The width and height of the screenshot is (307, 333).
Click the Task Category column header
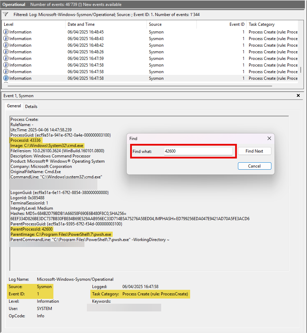[x=262, y=24]
